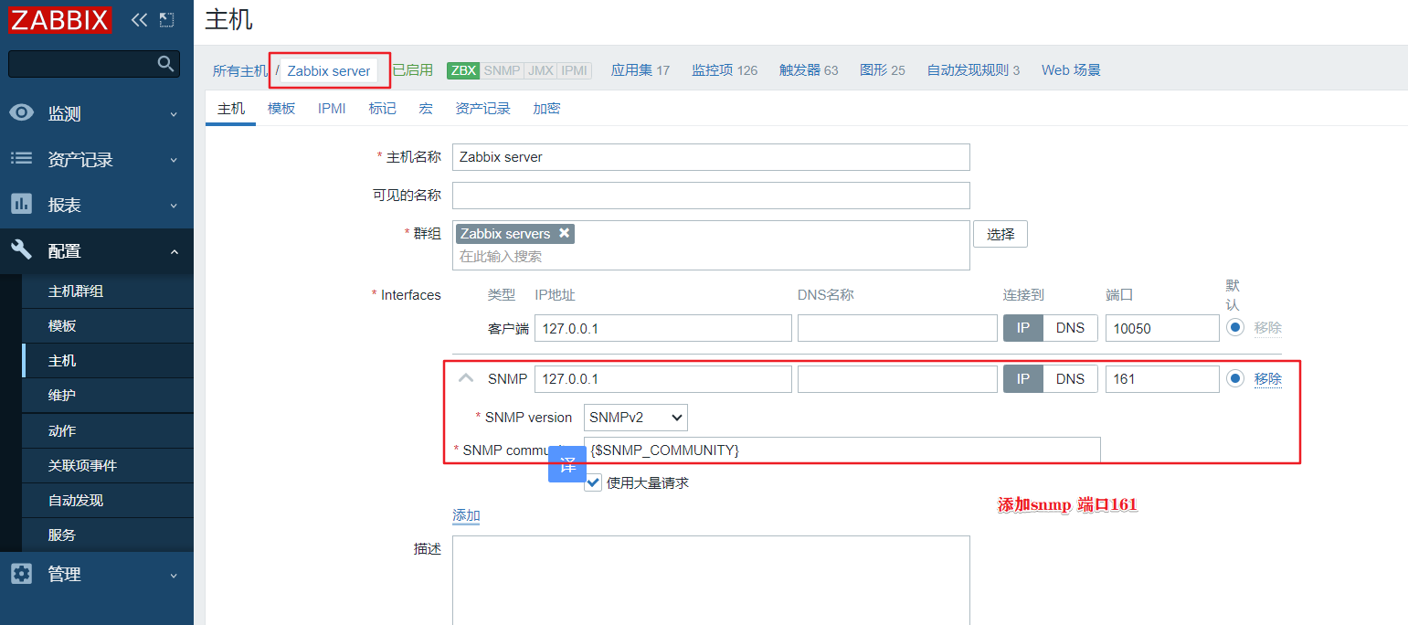Collapse the sidebar with double-arrow icon
1408x625 pixels.
click(139, 19)
